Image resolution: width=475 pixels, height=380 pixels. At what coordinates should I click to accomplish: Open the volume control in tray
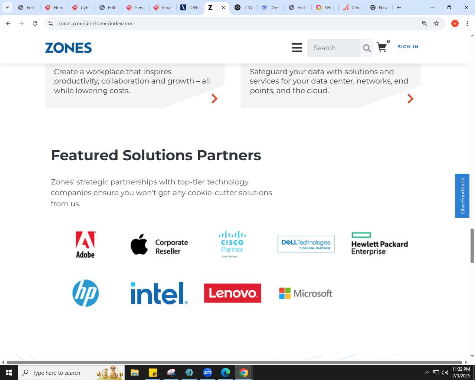445,373
